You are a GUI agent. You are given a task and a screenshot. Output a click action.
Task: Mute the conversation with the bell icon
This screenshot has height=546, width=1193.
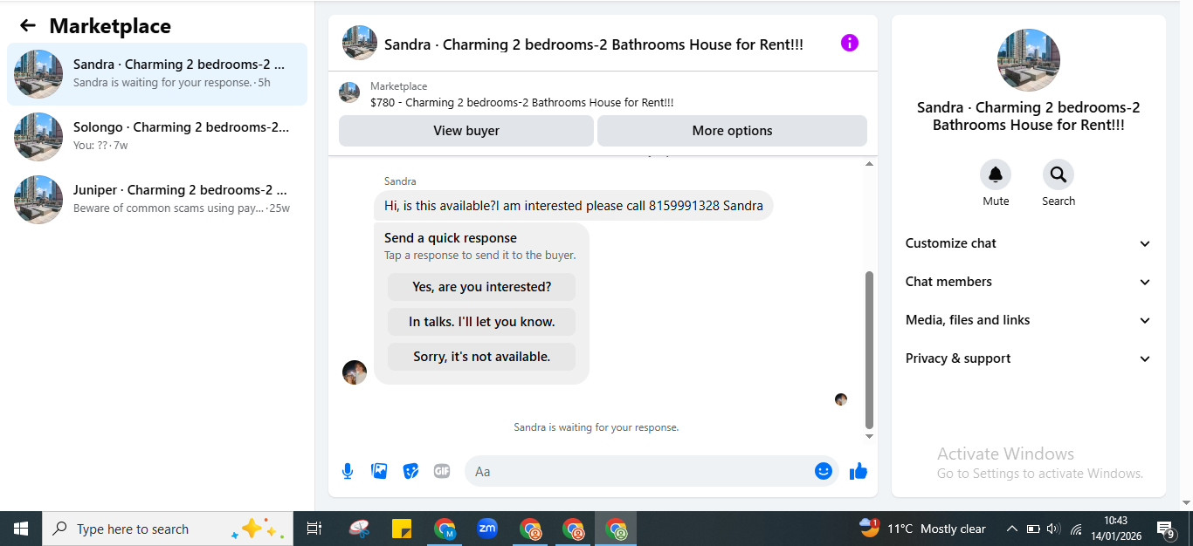click(x=996, y=175)
